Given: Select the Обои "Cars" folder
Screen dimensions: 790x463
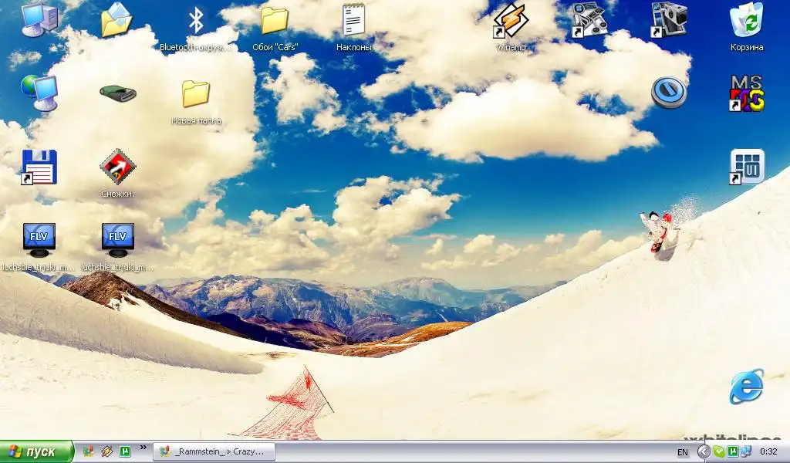Looking at the screenshot, I should coord(275,22).
